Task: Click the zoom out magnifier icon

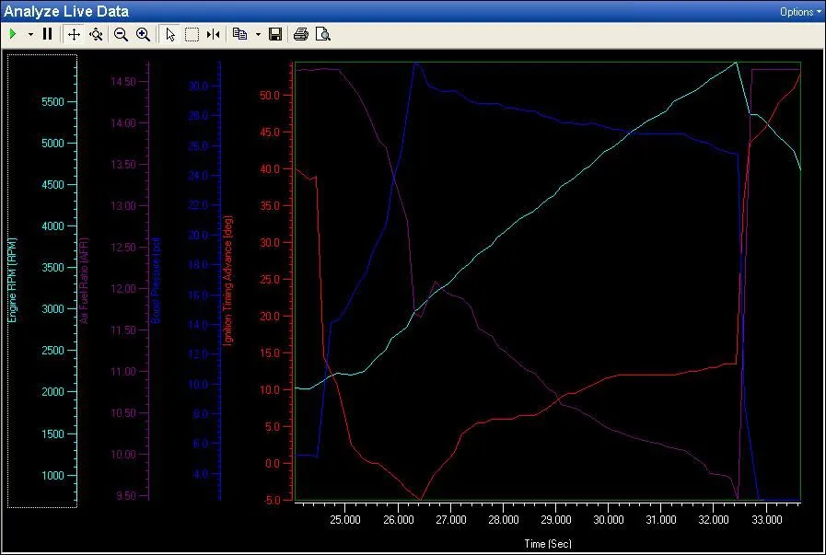Action: point(121,34)
